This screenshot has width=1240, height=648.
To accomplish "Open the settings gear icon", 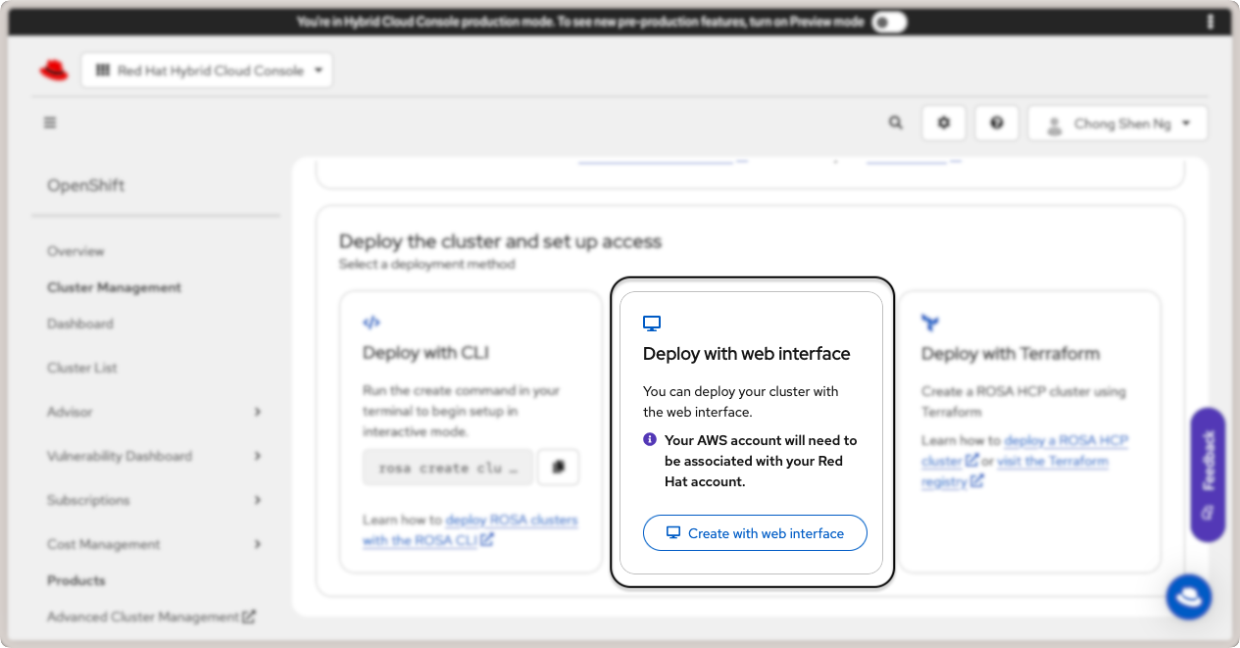I will (x=944, y=124).
